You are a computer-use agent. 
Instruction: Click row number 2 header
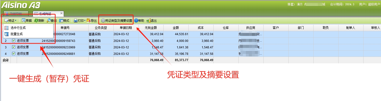click(5, 41)
